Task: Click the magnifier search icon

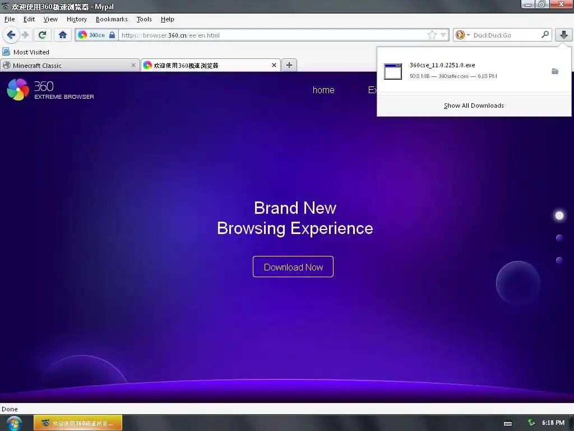Action: pyautogui.click(x=545, y=35)
